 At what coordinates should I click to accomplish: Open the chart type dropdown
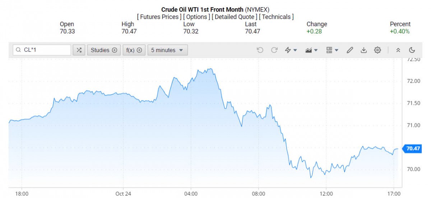311,50
